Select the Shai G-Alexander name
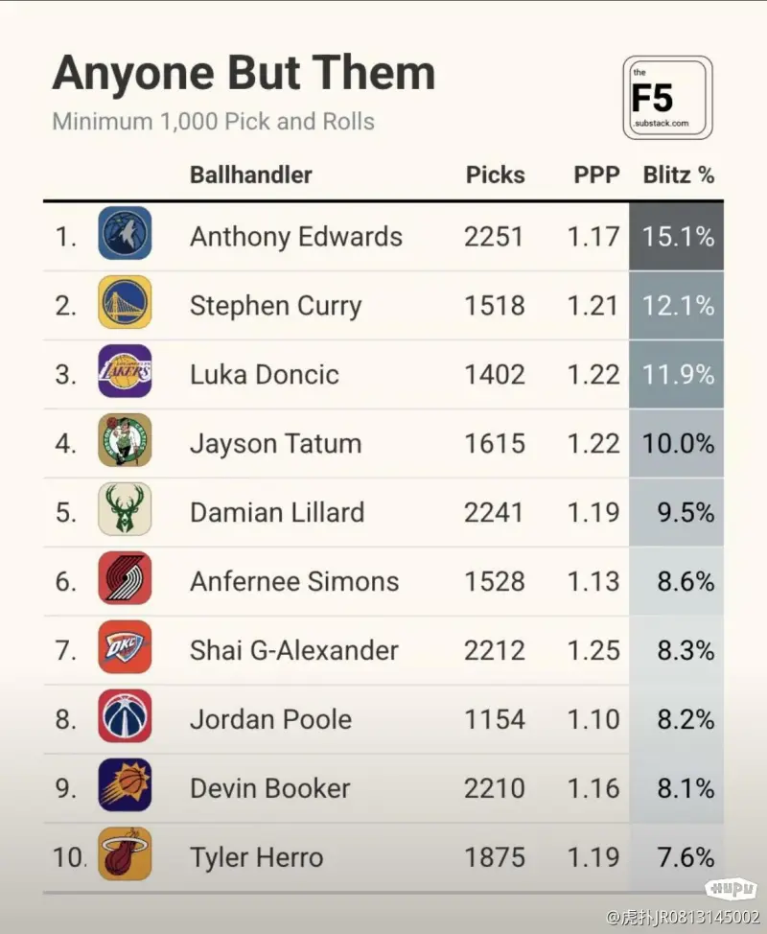This screenshot has width=767, height=934. click(x=294, y=650)
